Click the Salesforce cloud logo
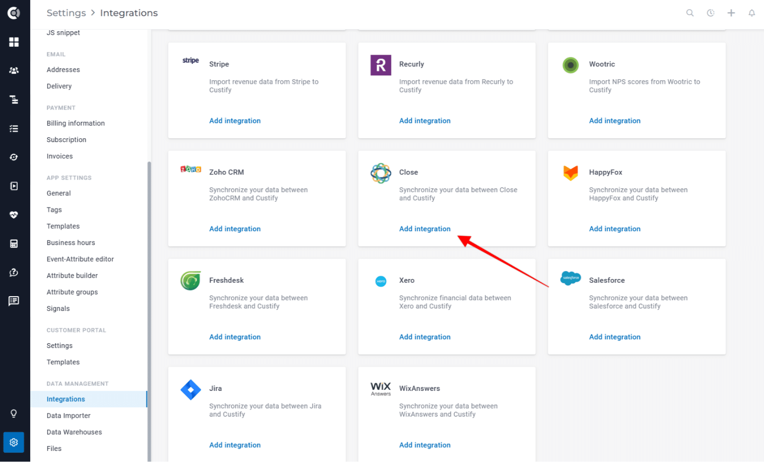 point(571,278)
